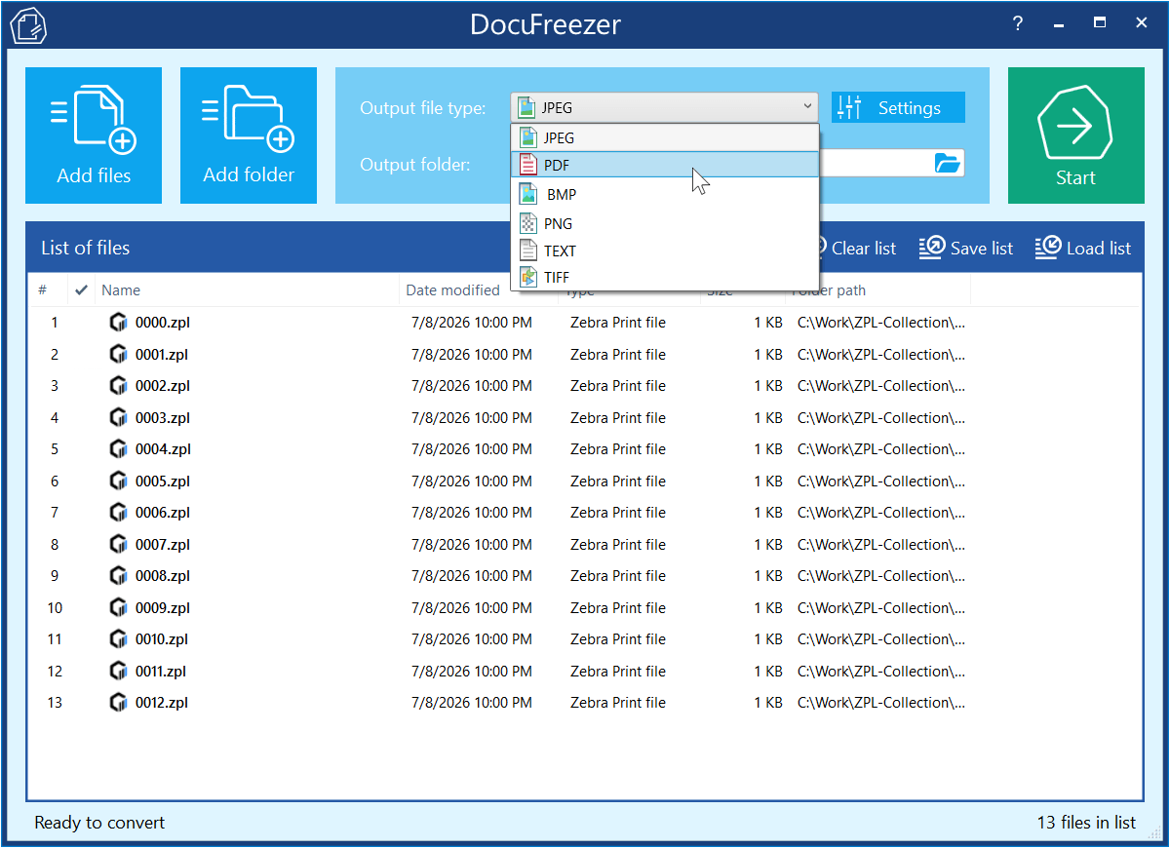Click the 1 KB size cell of 0003.zpl

point(768,418)
